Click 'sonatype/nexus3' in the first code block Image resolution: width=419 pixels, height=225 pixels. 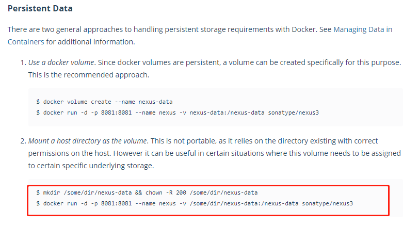(x=294, y=112)
